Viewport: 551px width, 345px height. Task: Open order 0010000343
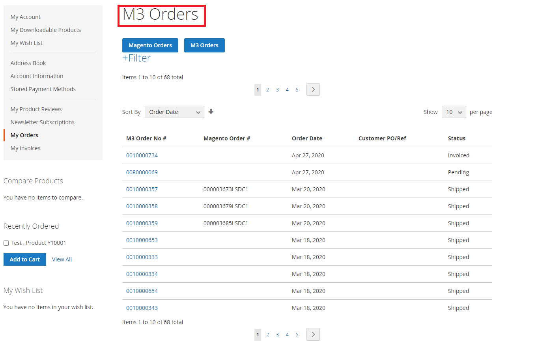pos(142,308)
